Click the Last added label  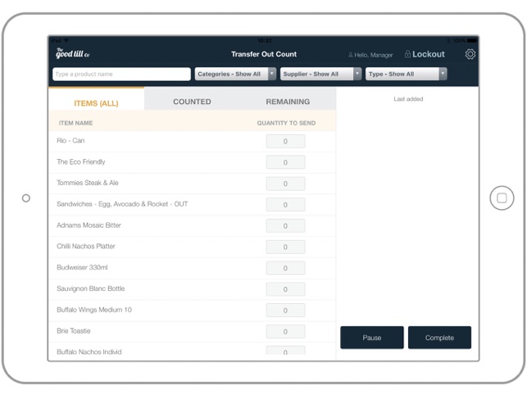tap(408, 99)
